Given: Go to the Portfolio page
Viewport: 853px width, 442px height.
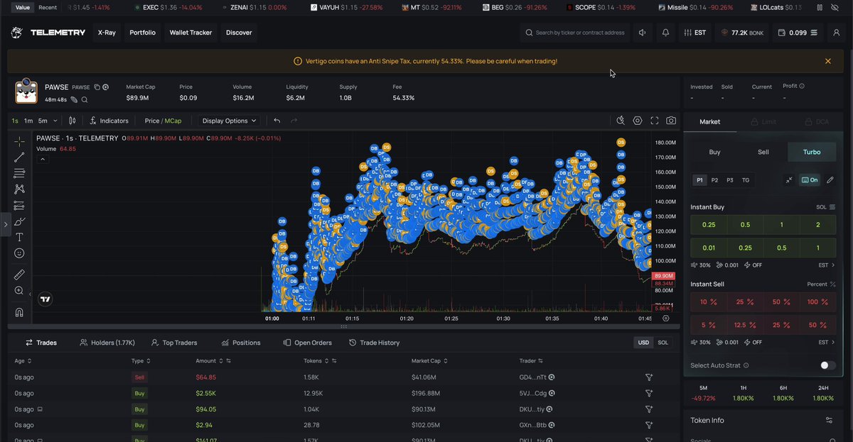Looking at the screenshot, I should (x=142, y=33).
